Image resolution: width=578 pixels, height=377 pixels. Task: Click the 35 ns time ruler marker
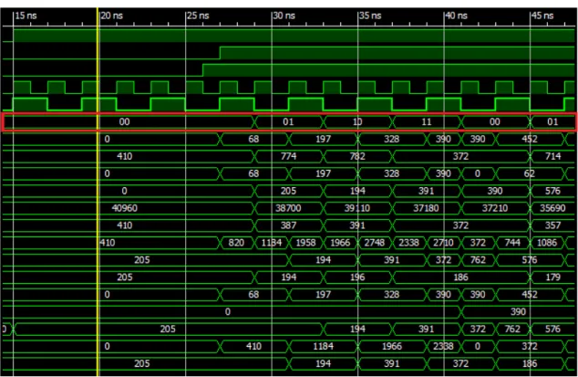pos(370,16)
